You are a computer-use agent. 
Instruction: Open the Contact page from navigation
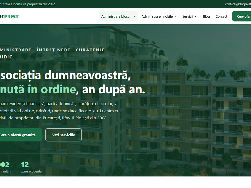tap(221, 16)
